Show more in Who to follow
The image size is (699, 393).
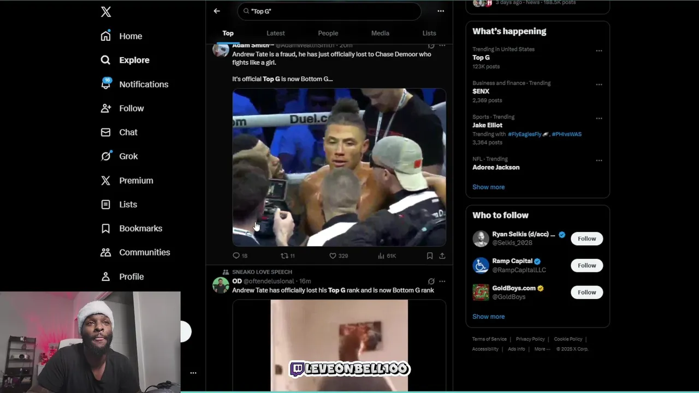pyautogui.click(x=488, y=317)
